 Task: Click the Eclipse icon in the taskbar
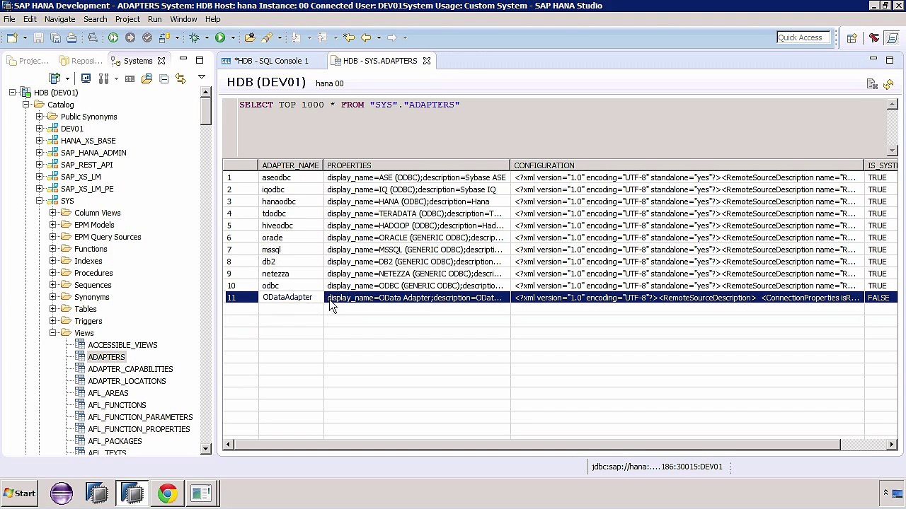(x=62, y=493)
